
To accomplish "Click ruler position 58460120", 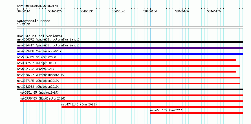I will [55, 11].
